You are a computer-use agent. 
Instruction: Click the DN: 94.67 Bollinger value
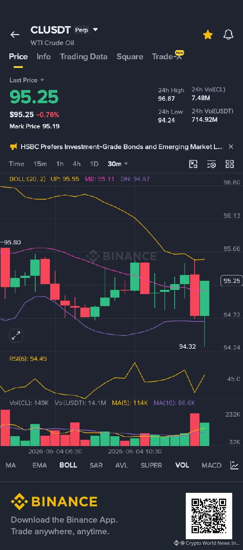[135, 179]
